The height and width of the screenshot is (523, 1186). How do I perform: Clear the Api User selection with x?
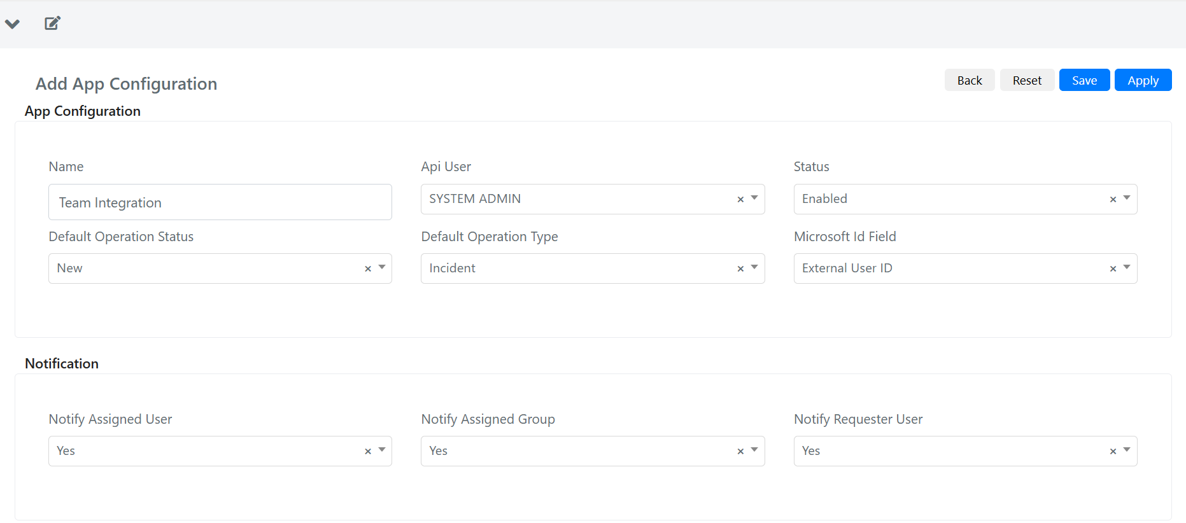[x=740, y=199]
